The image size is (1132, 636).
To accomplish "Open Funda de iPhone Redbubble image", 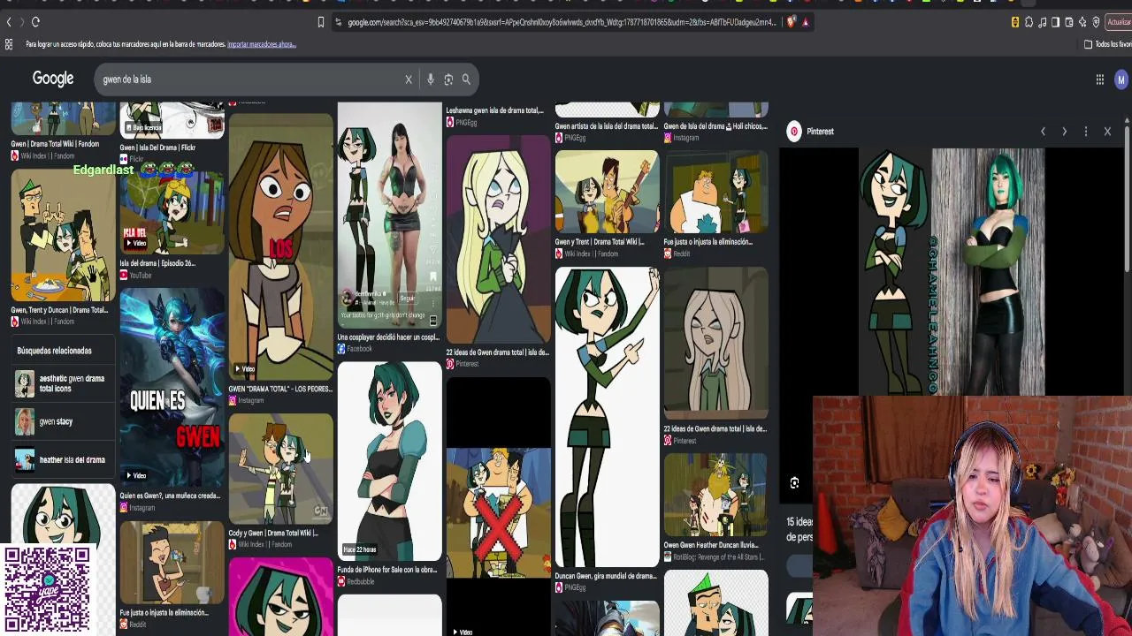I will [389, 461].
